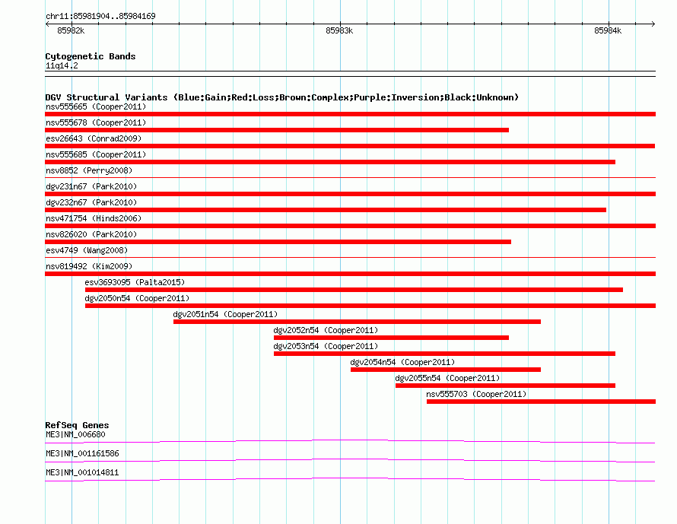Click variant label nsv555678 (Cooper2011)

point(96,122)
